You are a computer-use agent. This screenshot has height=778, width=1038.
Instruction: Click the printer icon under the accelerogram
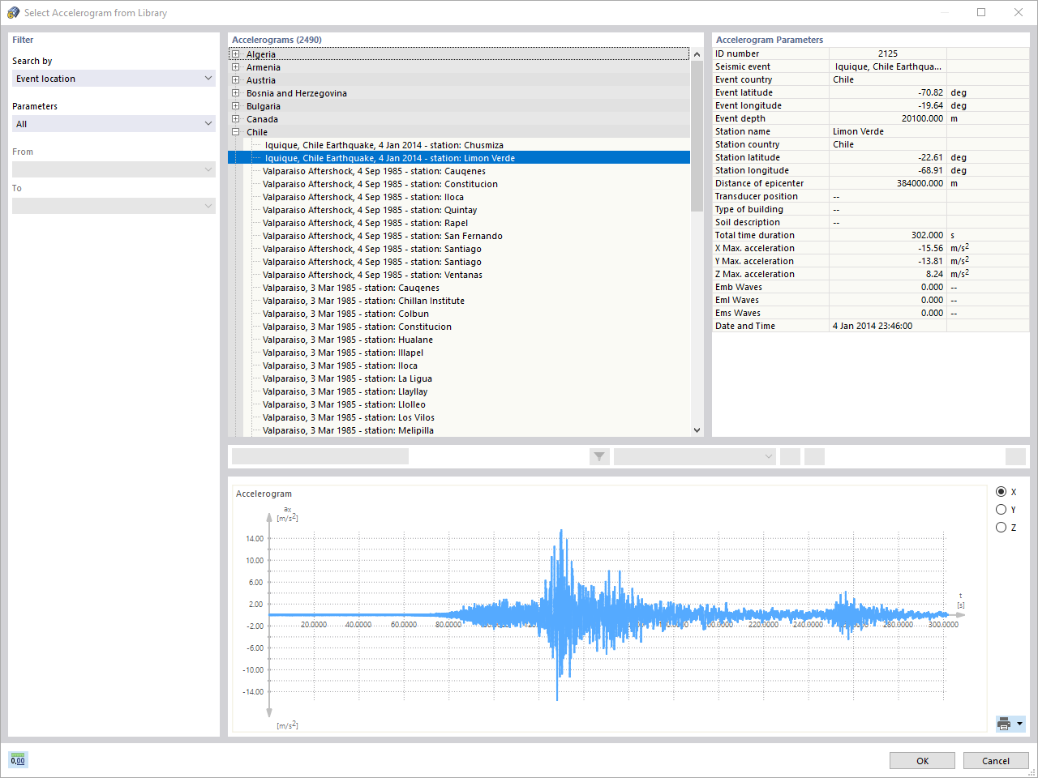(1004, 724)
